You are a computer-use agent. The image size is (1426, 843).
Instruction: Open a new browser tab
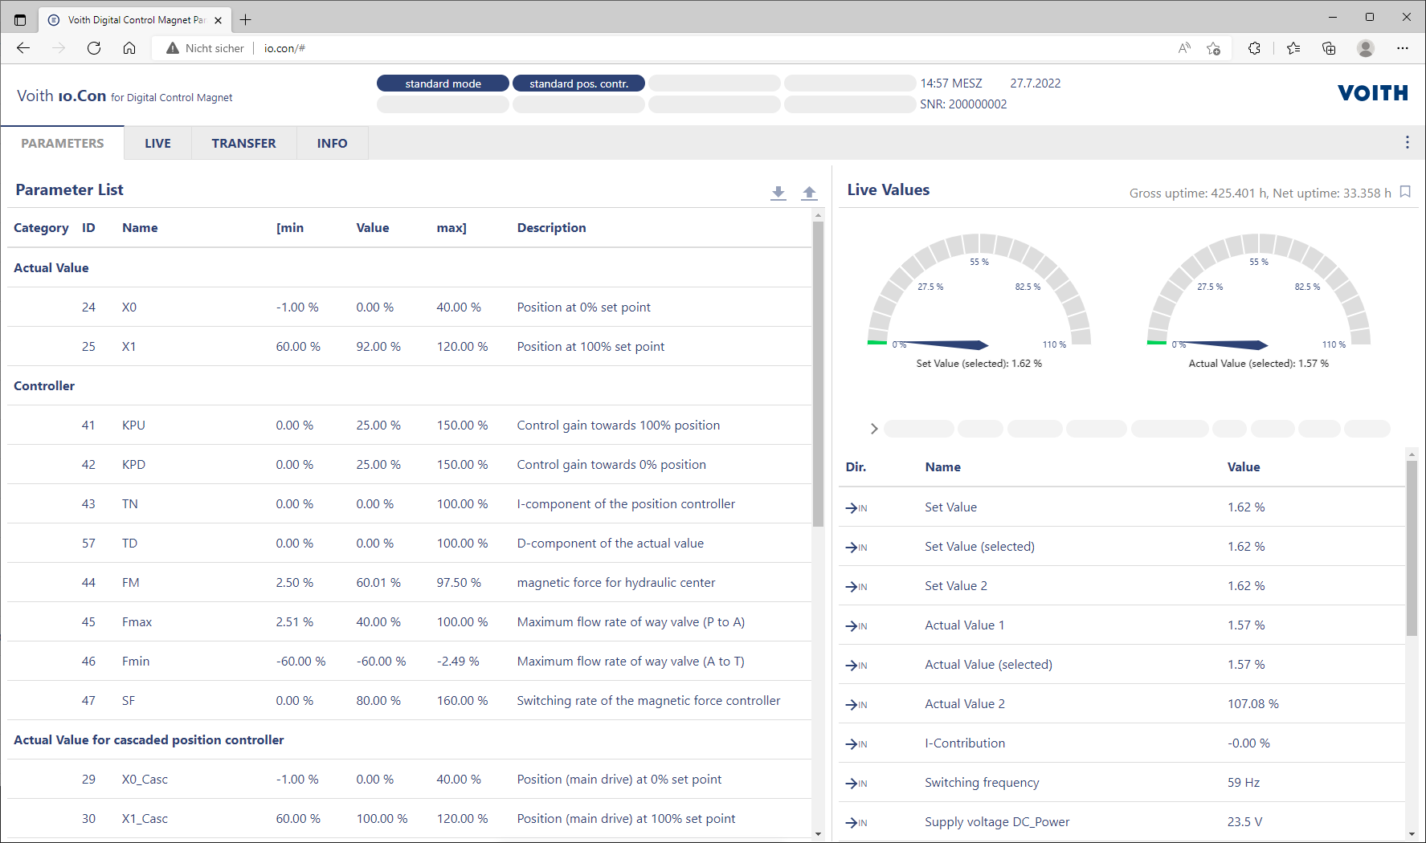(x=246, y=19)
